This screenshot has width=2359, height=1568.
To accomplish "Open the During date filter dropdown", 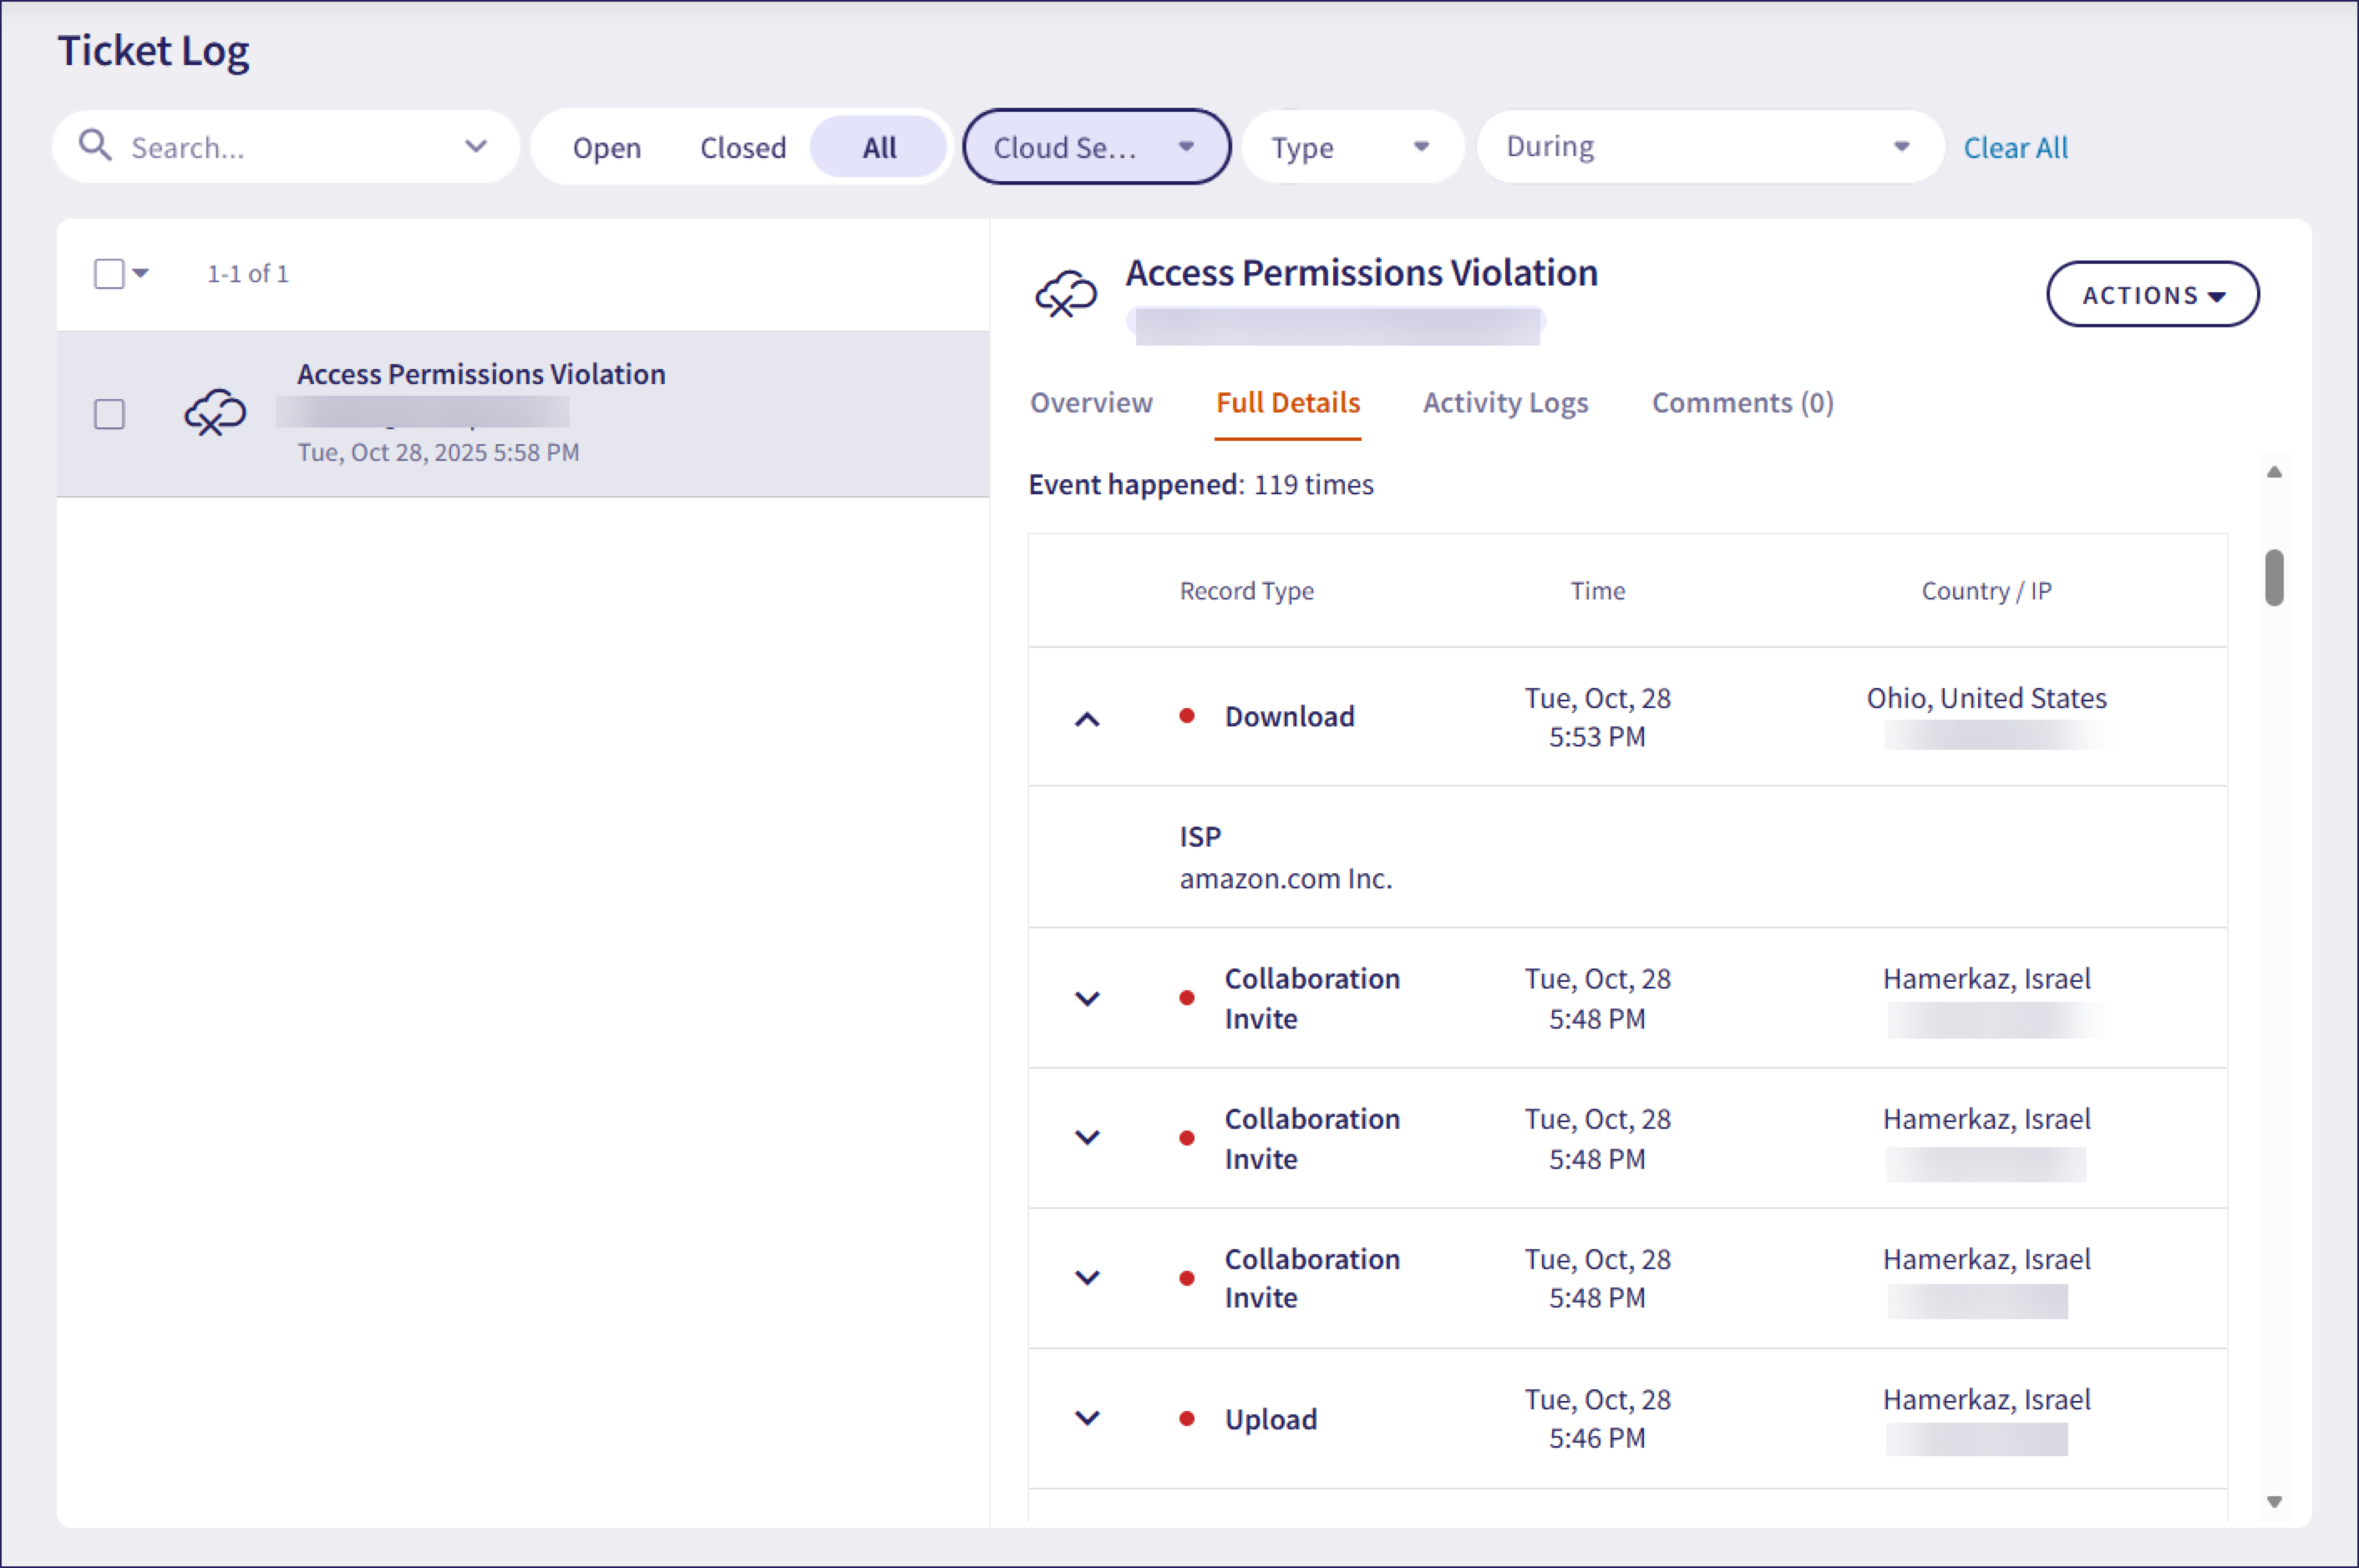I will (x=1710, y=147).
